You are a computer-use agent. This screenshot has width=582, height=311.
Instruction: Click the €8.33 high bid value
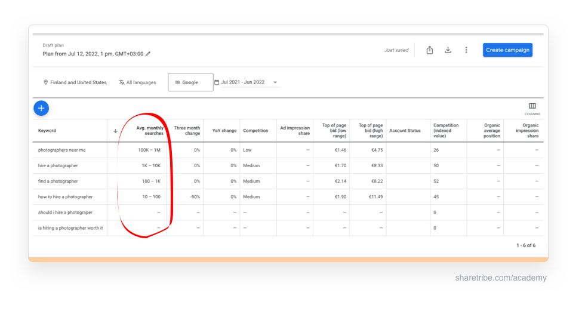[377, 165]
